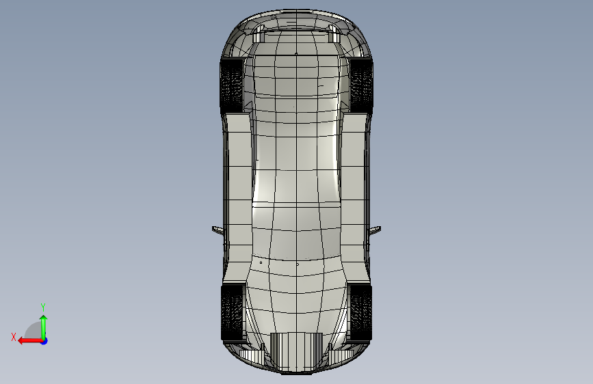593x384 pixels.
Task: Click the green Y axis arrow of triad
Action: pyautogui.click(x=44, y=327)
